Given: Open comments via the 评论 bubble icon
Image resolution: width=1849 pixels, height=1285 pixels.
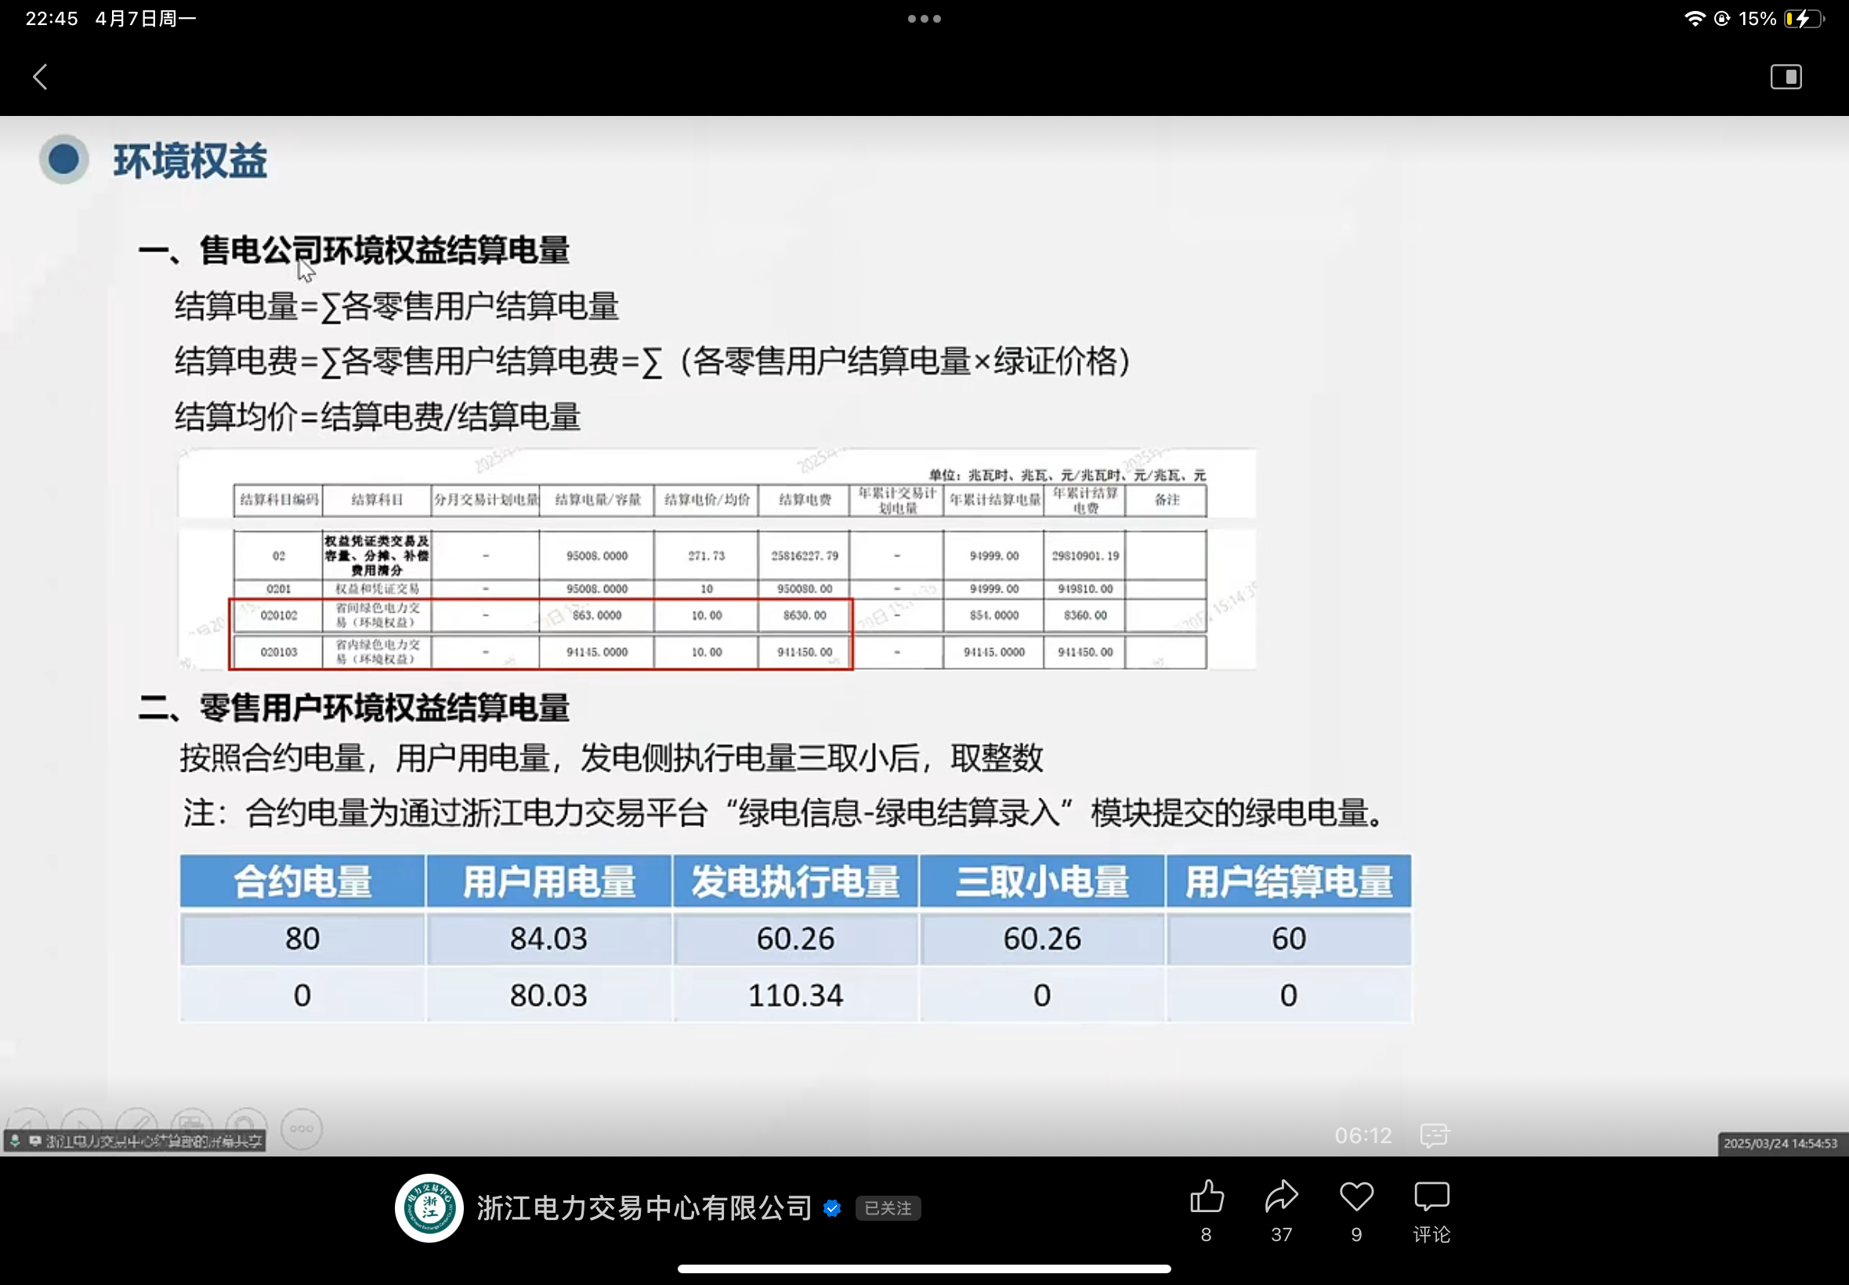Looking at the screenshot, I should coord(1431,1197).
